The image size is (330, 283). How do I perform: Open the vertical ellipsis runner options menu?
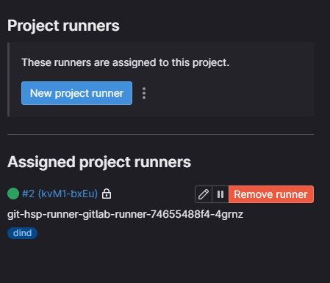click(144, 93)
